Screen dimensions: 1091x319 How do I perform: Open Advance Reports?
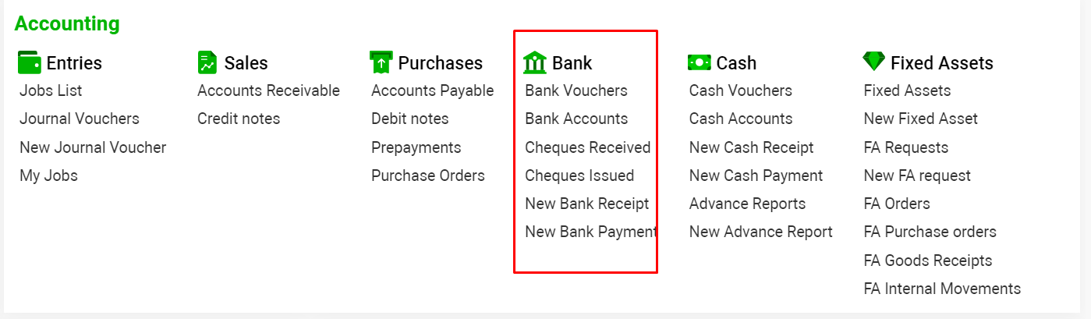pos(747,204)
